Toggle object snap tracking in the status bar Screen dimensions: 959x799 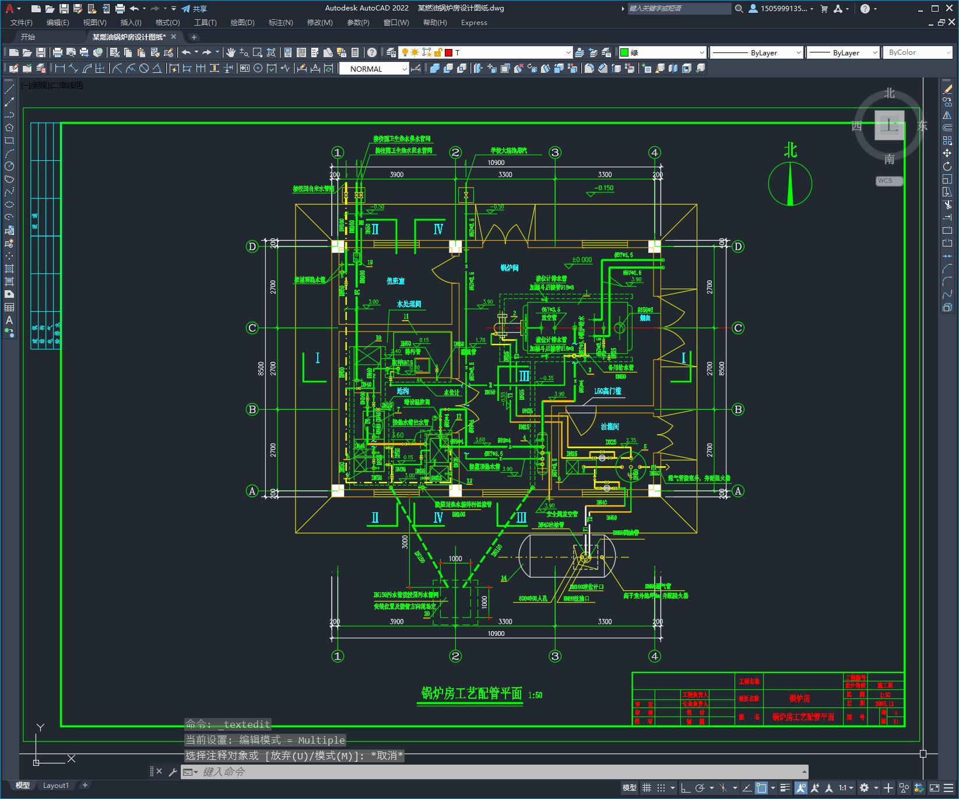pos(747,788)
